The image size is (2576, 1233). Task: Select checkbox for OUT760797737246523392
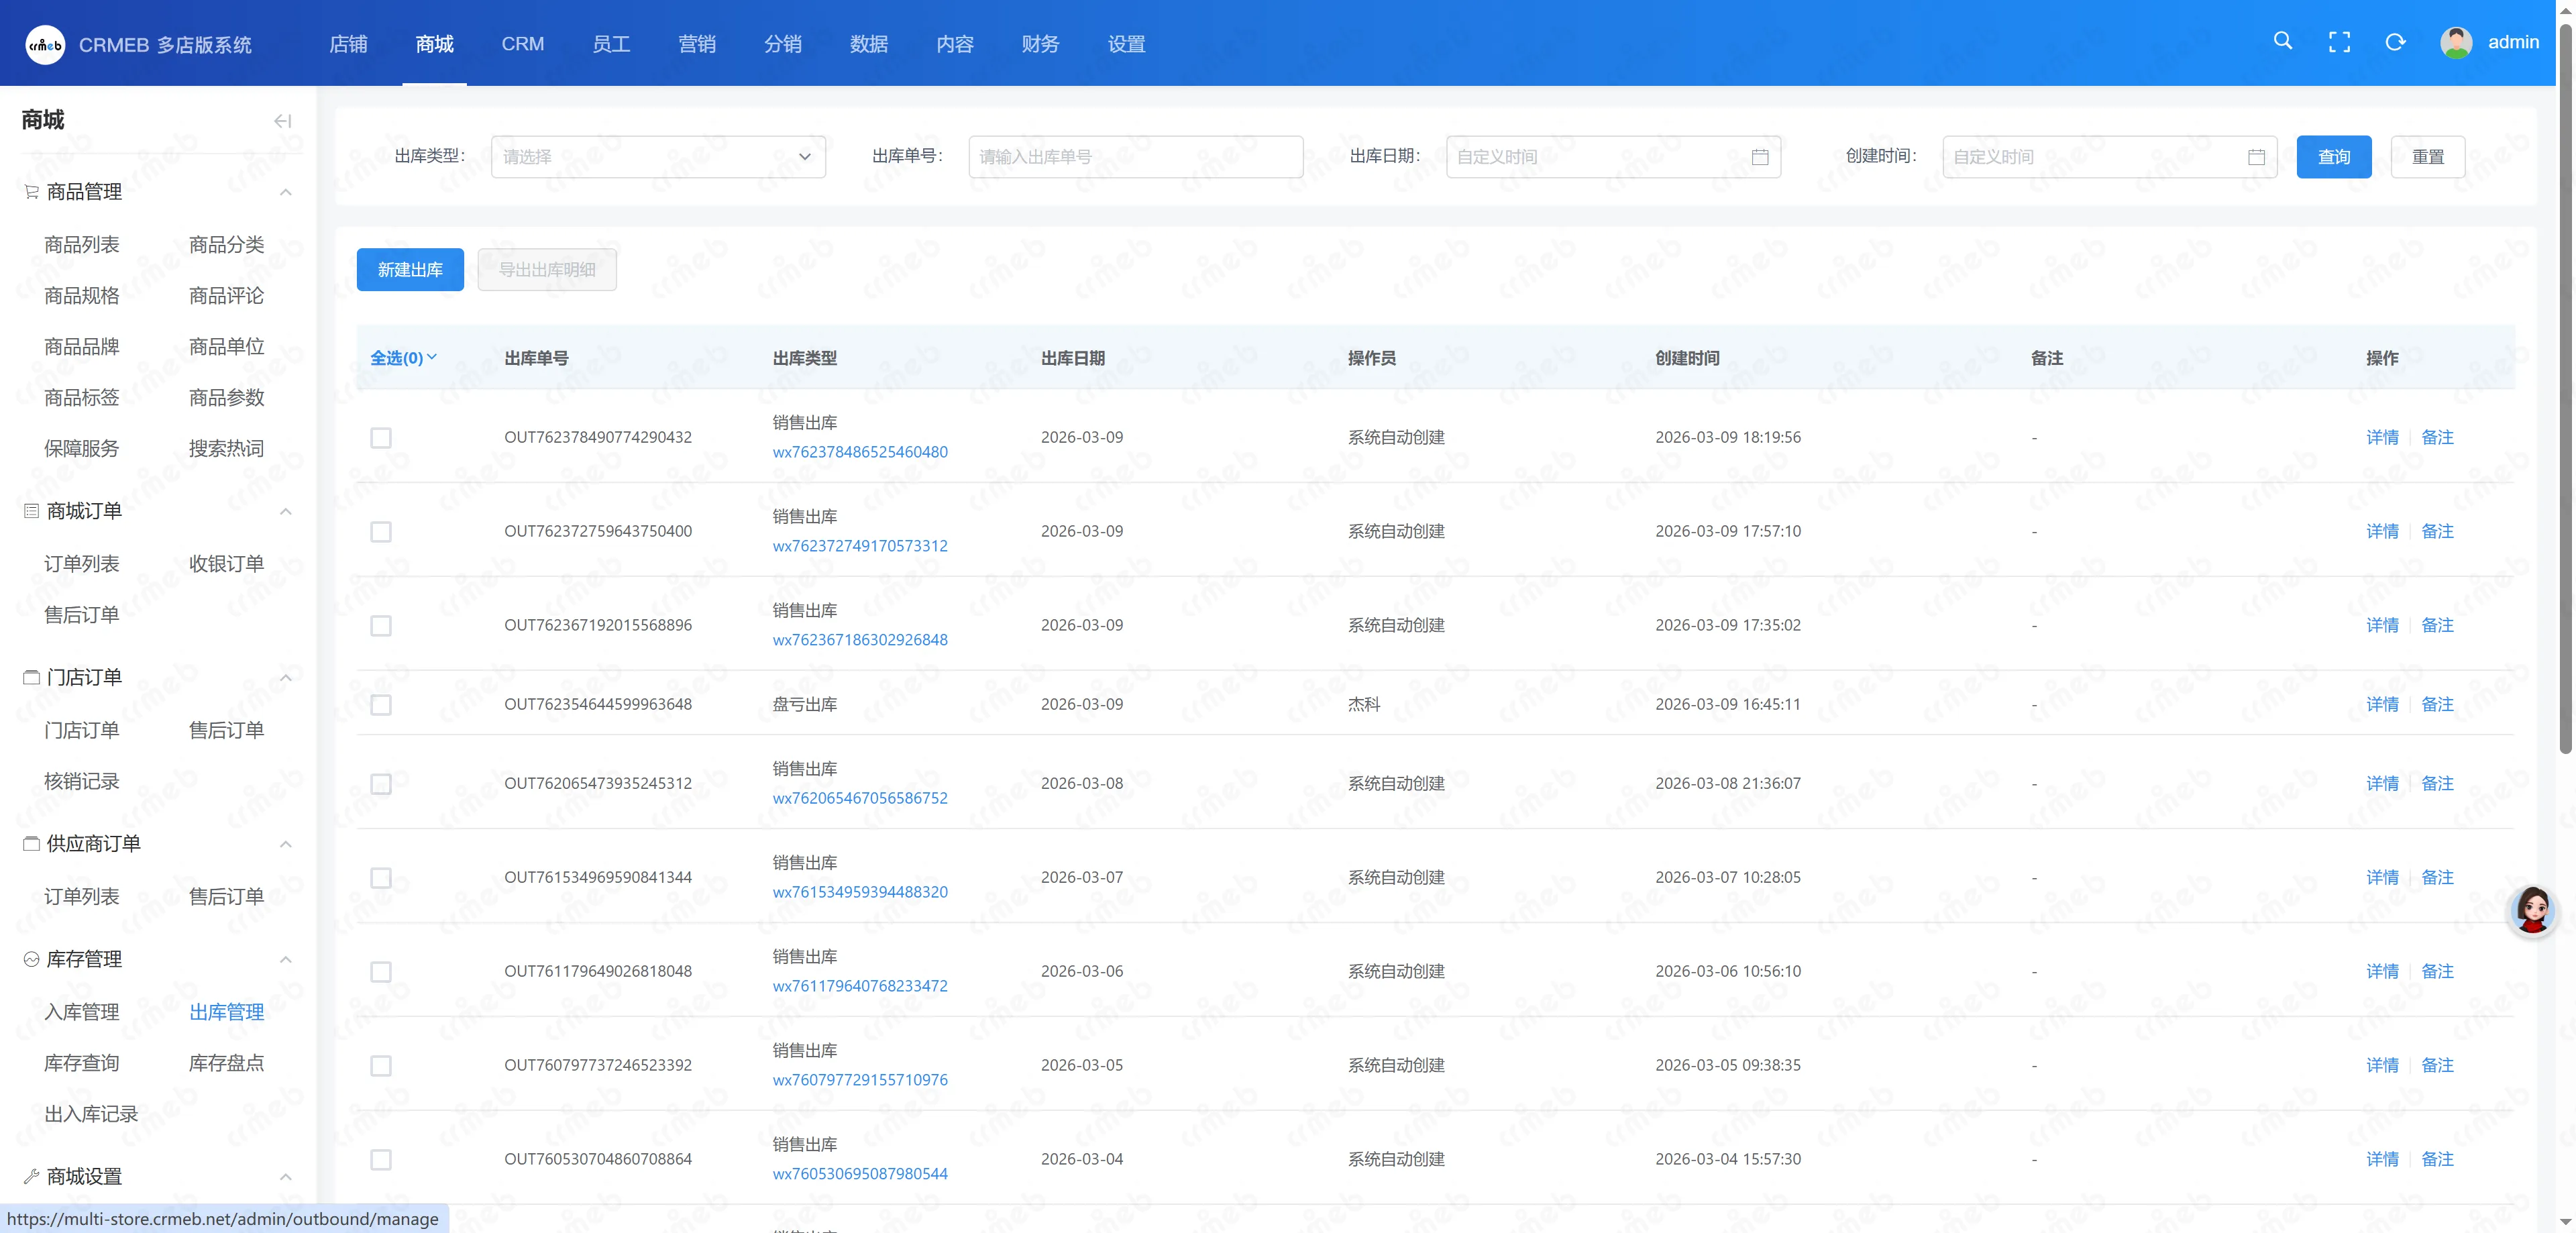[381, 1066]
